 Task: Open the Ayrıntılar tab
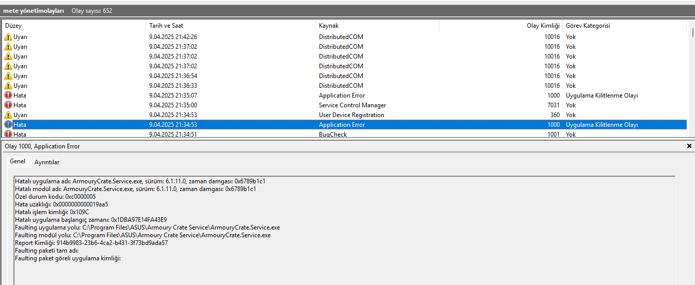(x=47, y=162)
